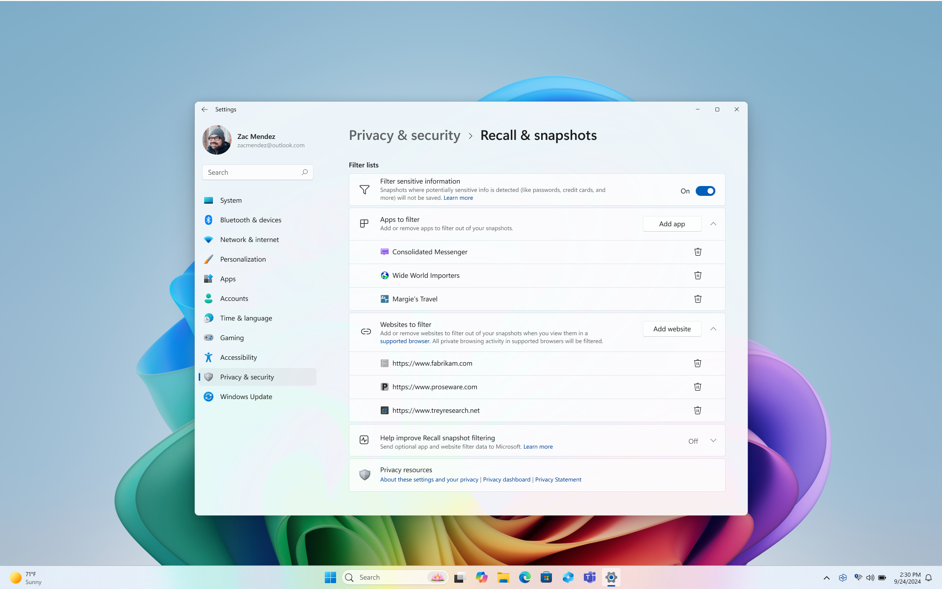Toggle Filter sensitive information on/off
This screenshot has width=942, height=589.
click(x=706, y=190)
